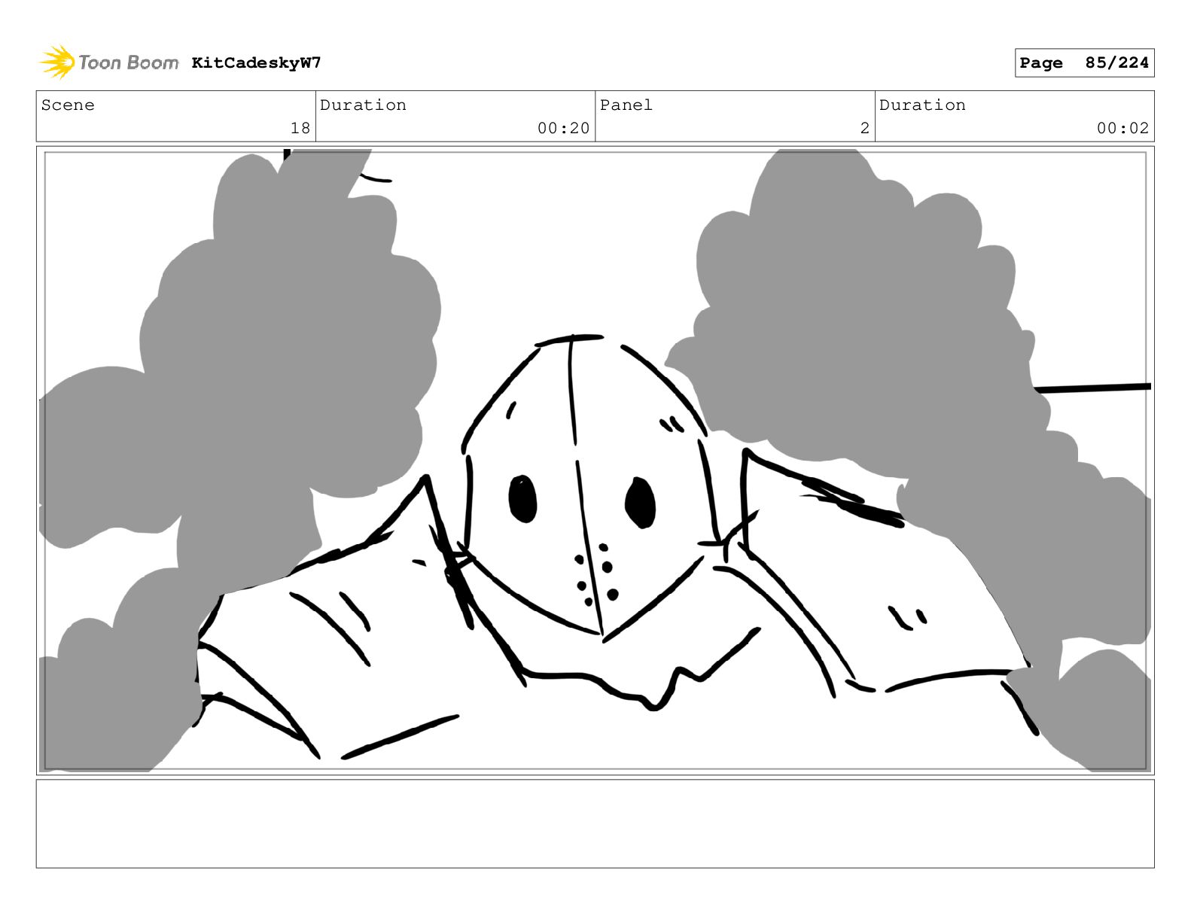The width and height of the screenshot is (1191, 922).
Task: Click the Page 85/224 indicator
Action: (x=1084, y=63)
